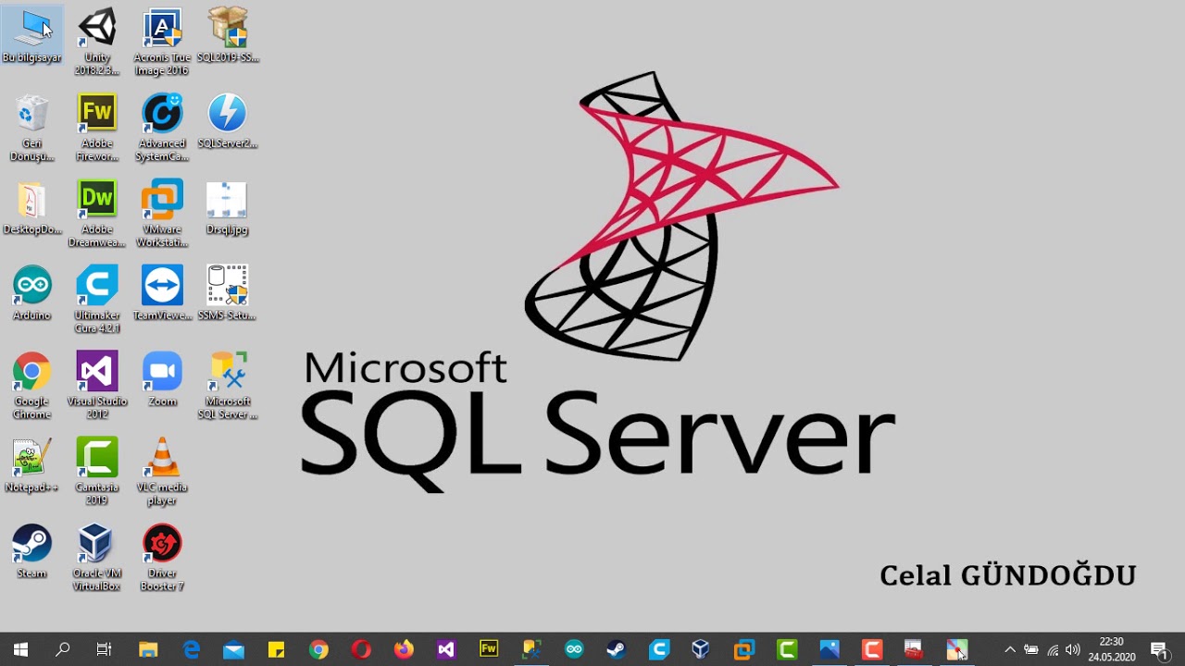Launch Acronis True Image 2016 shortcut
The height and width of the screenshot is (666, 1185).
[x=162, y=42]
